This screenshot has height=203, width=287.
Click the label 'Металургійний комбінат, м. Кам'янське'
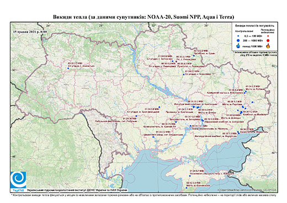195,104
